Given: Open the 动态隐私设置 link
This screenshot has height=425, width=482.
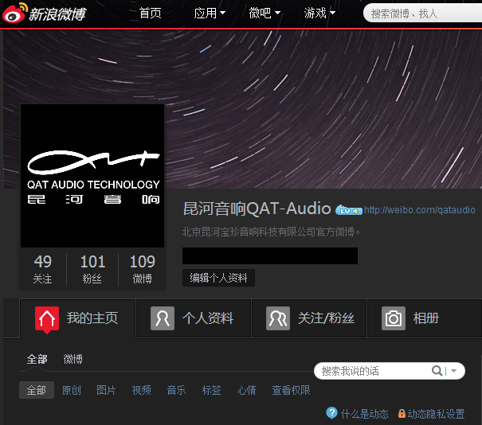Looking at the screenshot, I should pyautogui.click(x=436, y=414).
